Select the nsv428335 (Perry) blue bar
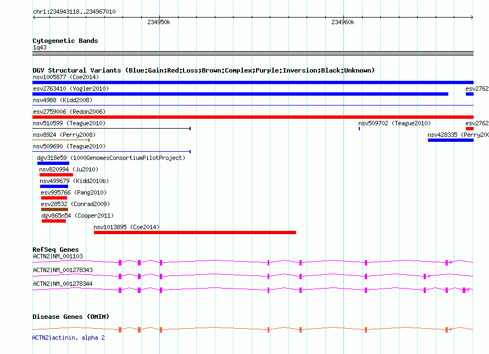Screen dimensions: 489x354 pos(451,140)
